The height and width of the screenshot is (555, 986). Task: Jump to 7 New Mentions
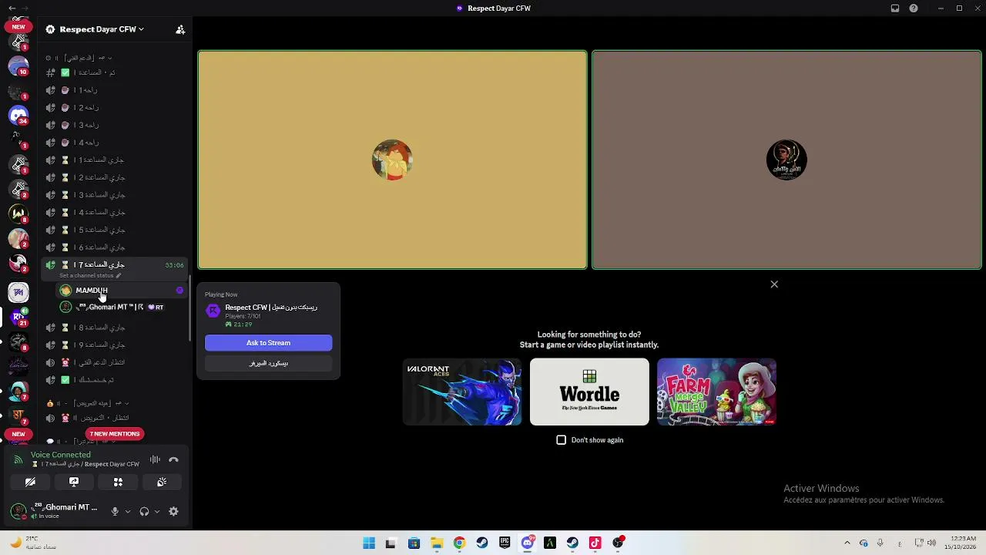[115, 434]
